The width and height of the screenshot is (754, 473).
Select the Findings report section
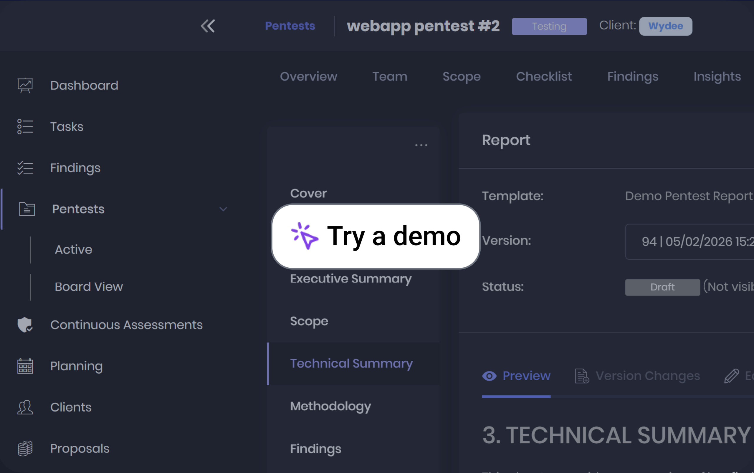click(316, 449)
